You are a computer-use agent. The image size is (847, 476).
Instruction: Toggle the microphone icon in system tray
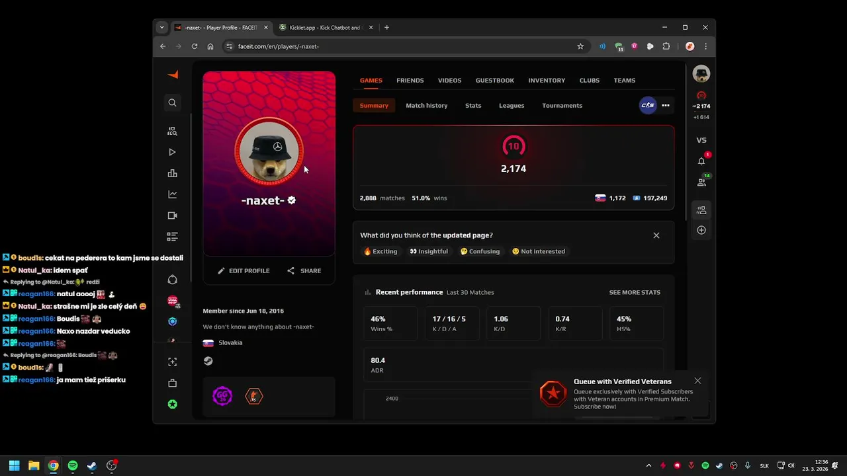click(x=747, y=465)
